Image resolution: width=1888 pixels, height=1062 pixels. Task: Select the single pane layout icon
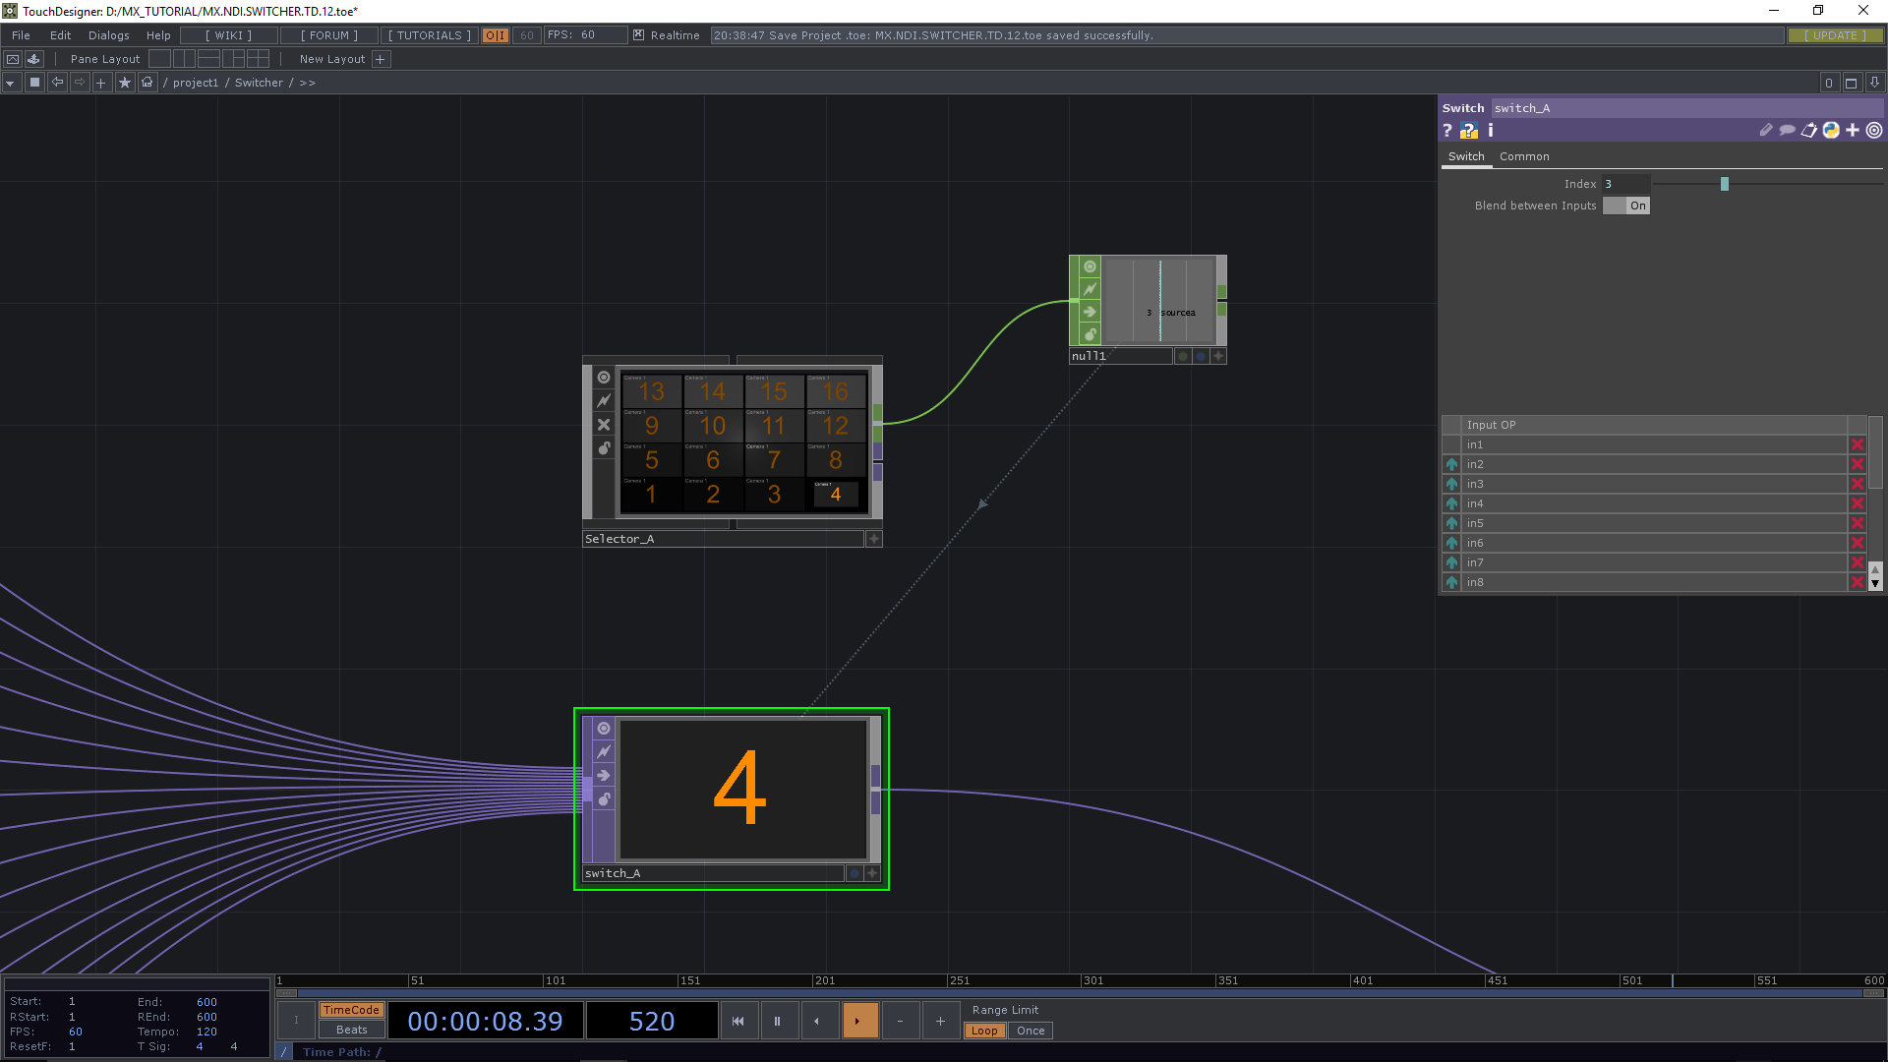point(160,59)
